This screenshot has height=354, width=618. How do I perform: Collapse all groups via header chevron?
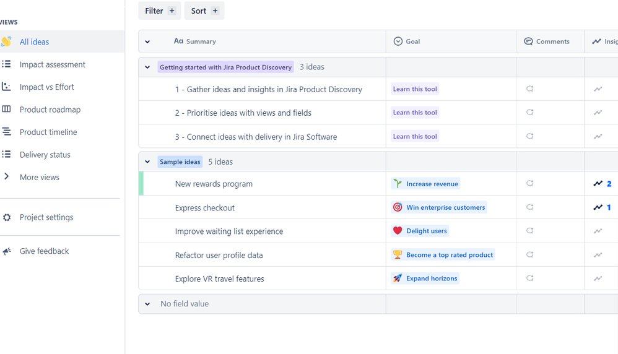[x=147, y=41]
